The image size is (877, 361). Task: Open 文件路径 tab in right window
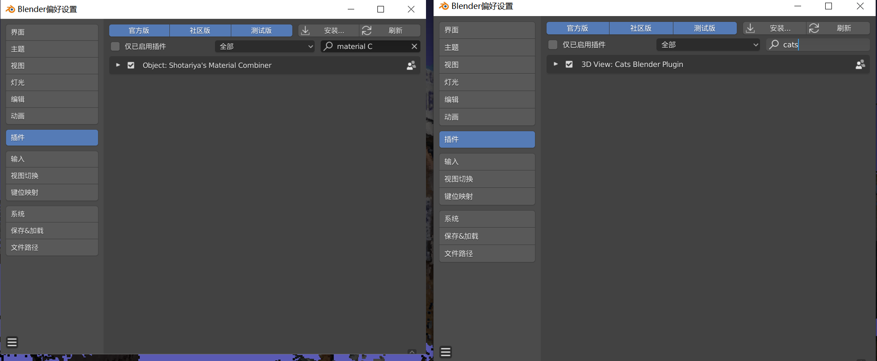[487, 253]
